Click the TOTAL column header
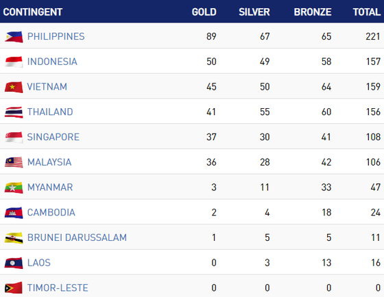 pyautogui.click(x=367, y=12)
